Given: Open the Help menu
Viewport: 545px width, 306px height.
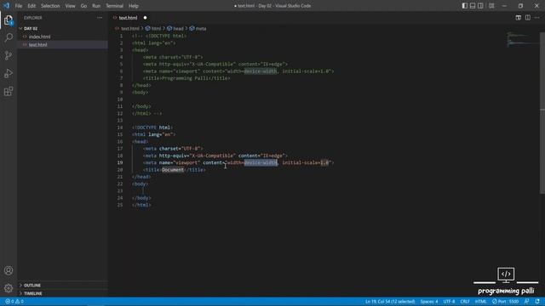Looking at the screenshot, I should pyautogui.click(x=134, y=6).
